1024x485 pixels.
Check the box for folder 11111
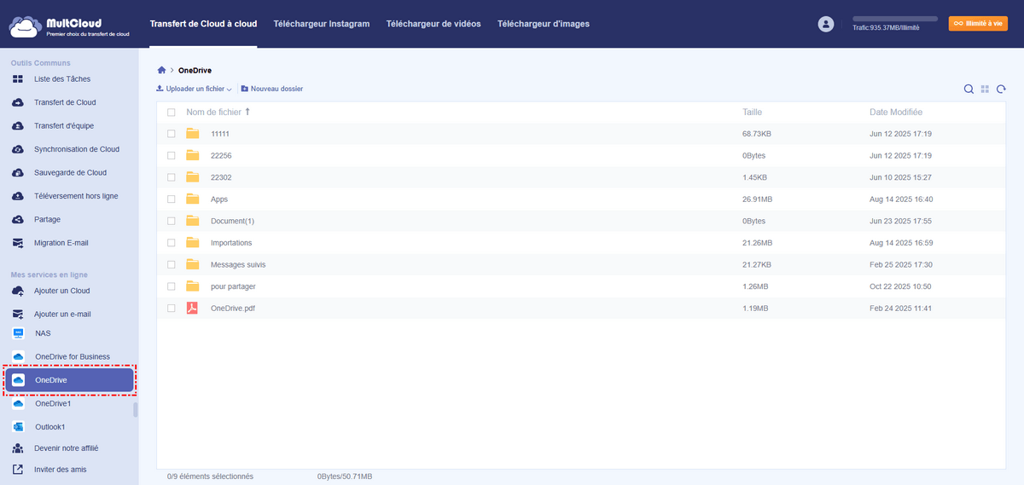pos(172,134)
